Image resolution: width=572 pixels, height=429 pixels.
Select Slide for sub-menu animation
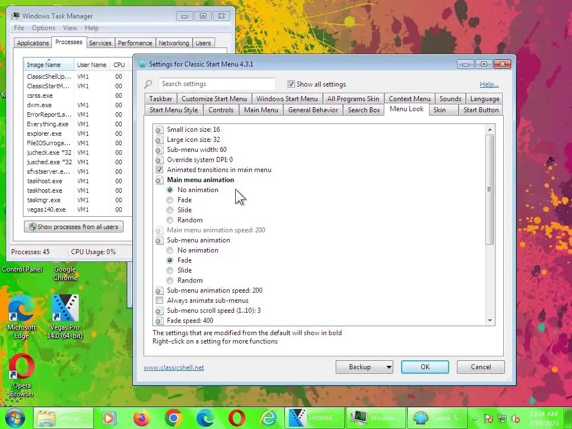click(170, 271)
